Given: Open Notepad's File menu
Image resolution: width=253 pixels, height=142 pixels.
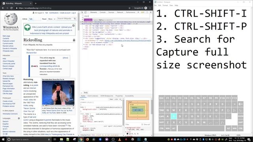Looking at the screenshot, I should 155,5.
